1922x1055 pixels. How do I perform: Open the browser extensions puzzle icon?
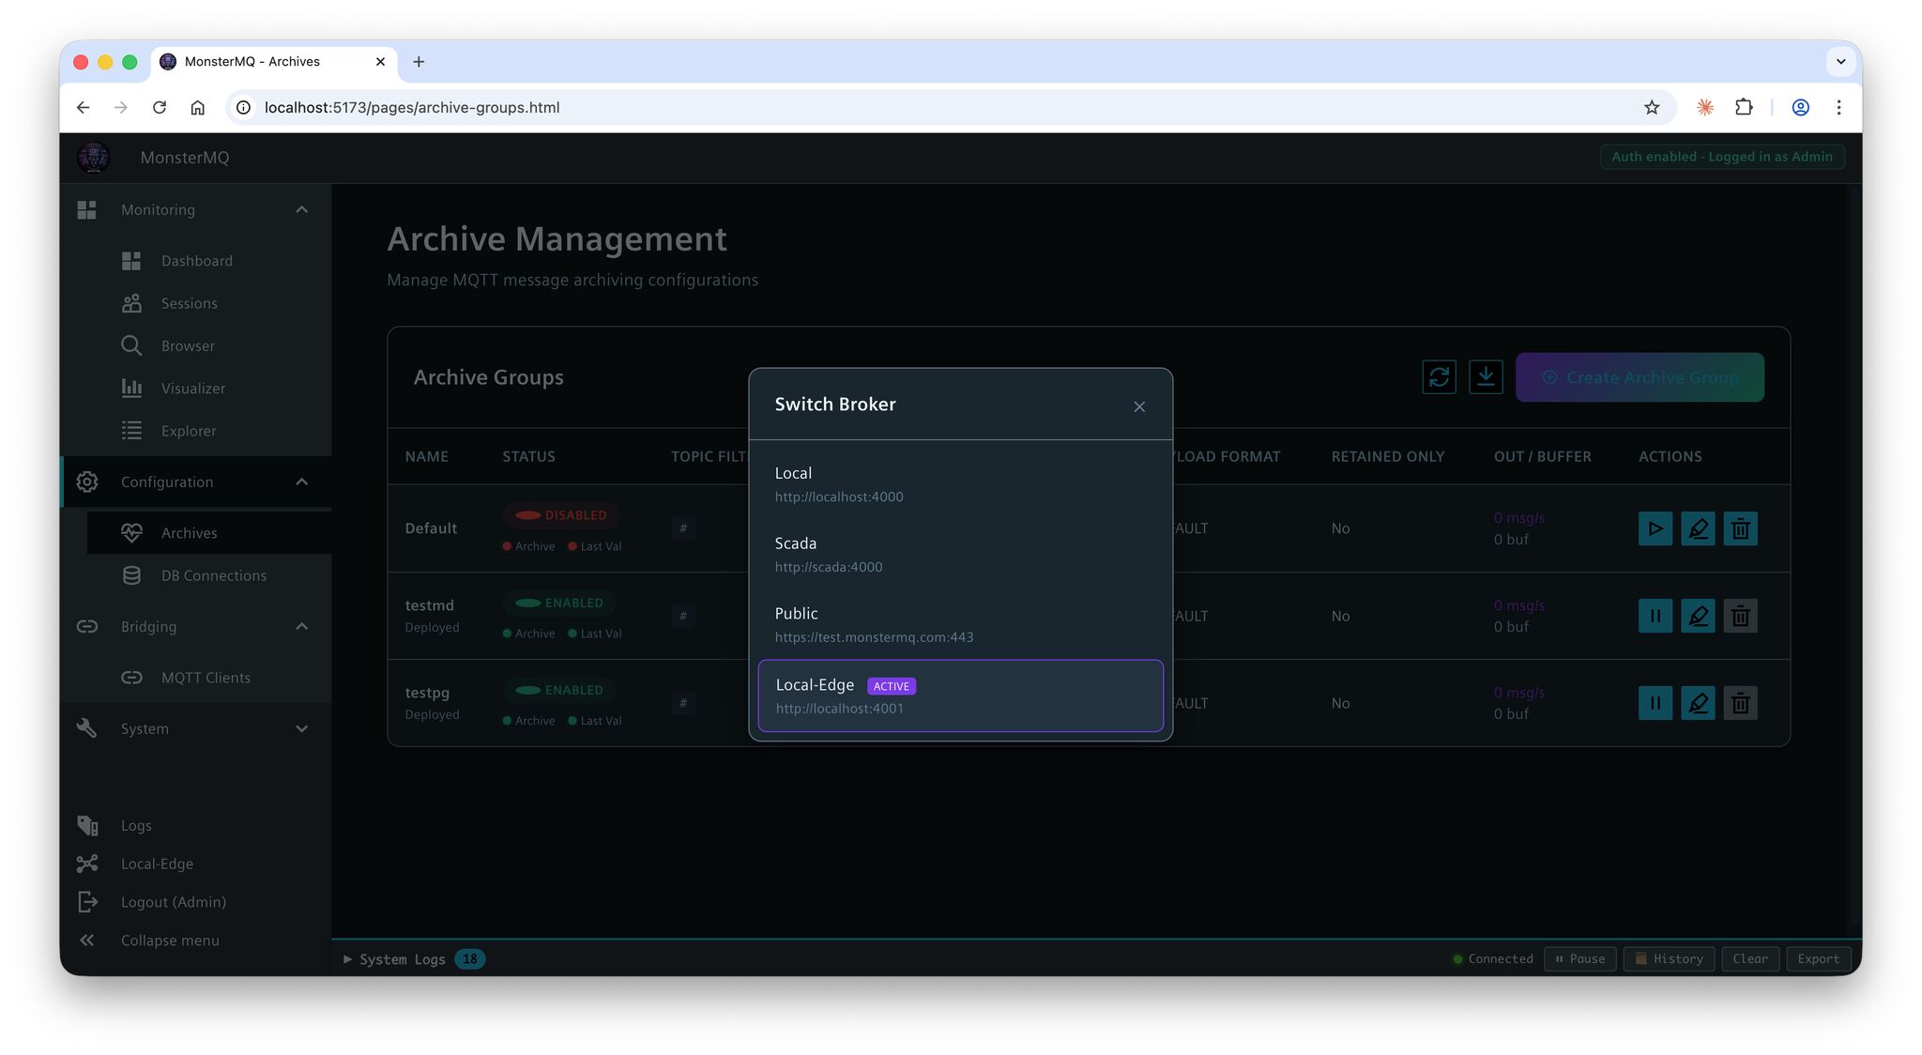pos(1744,107)
